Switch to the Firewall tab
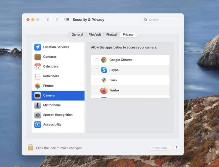This screenshot has width=219, height=167. point(112,35)
